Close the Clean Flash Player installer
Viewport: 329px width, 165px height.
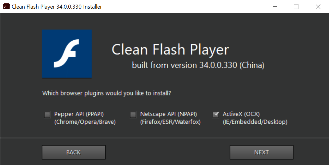click(318, 6)
